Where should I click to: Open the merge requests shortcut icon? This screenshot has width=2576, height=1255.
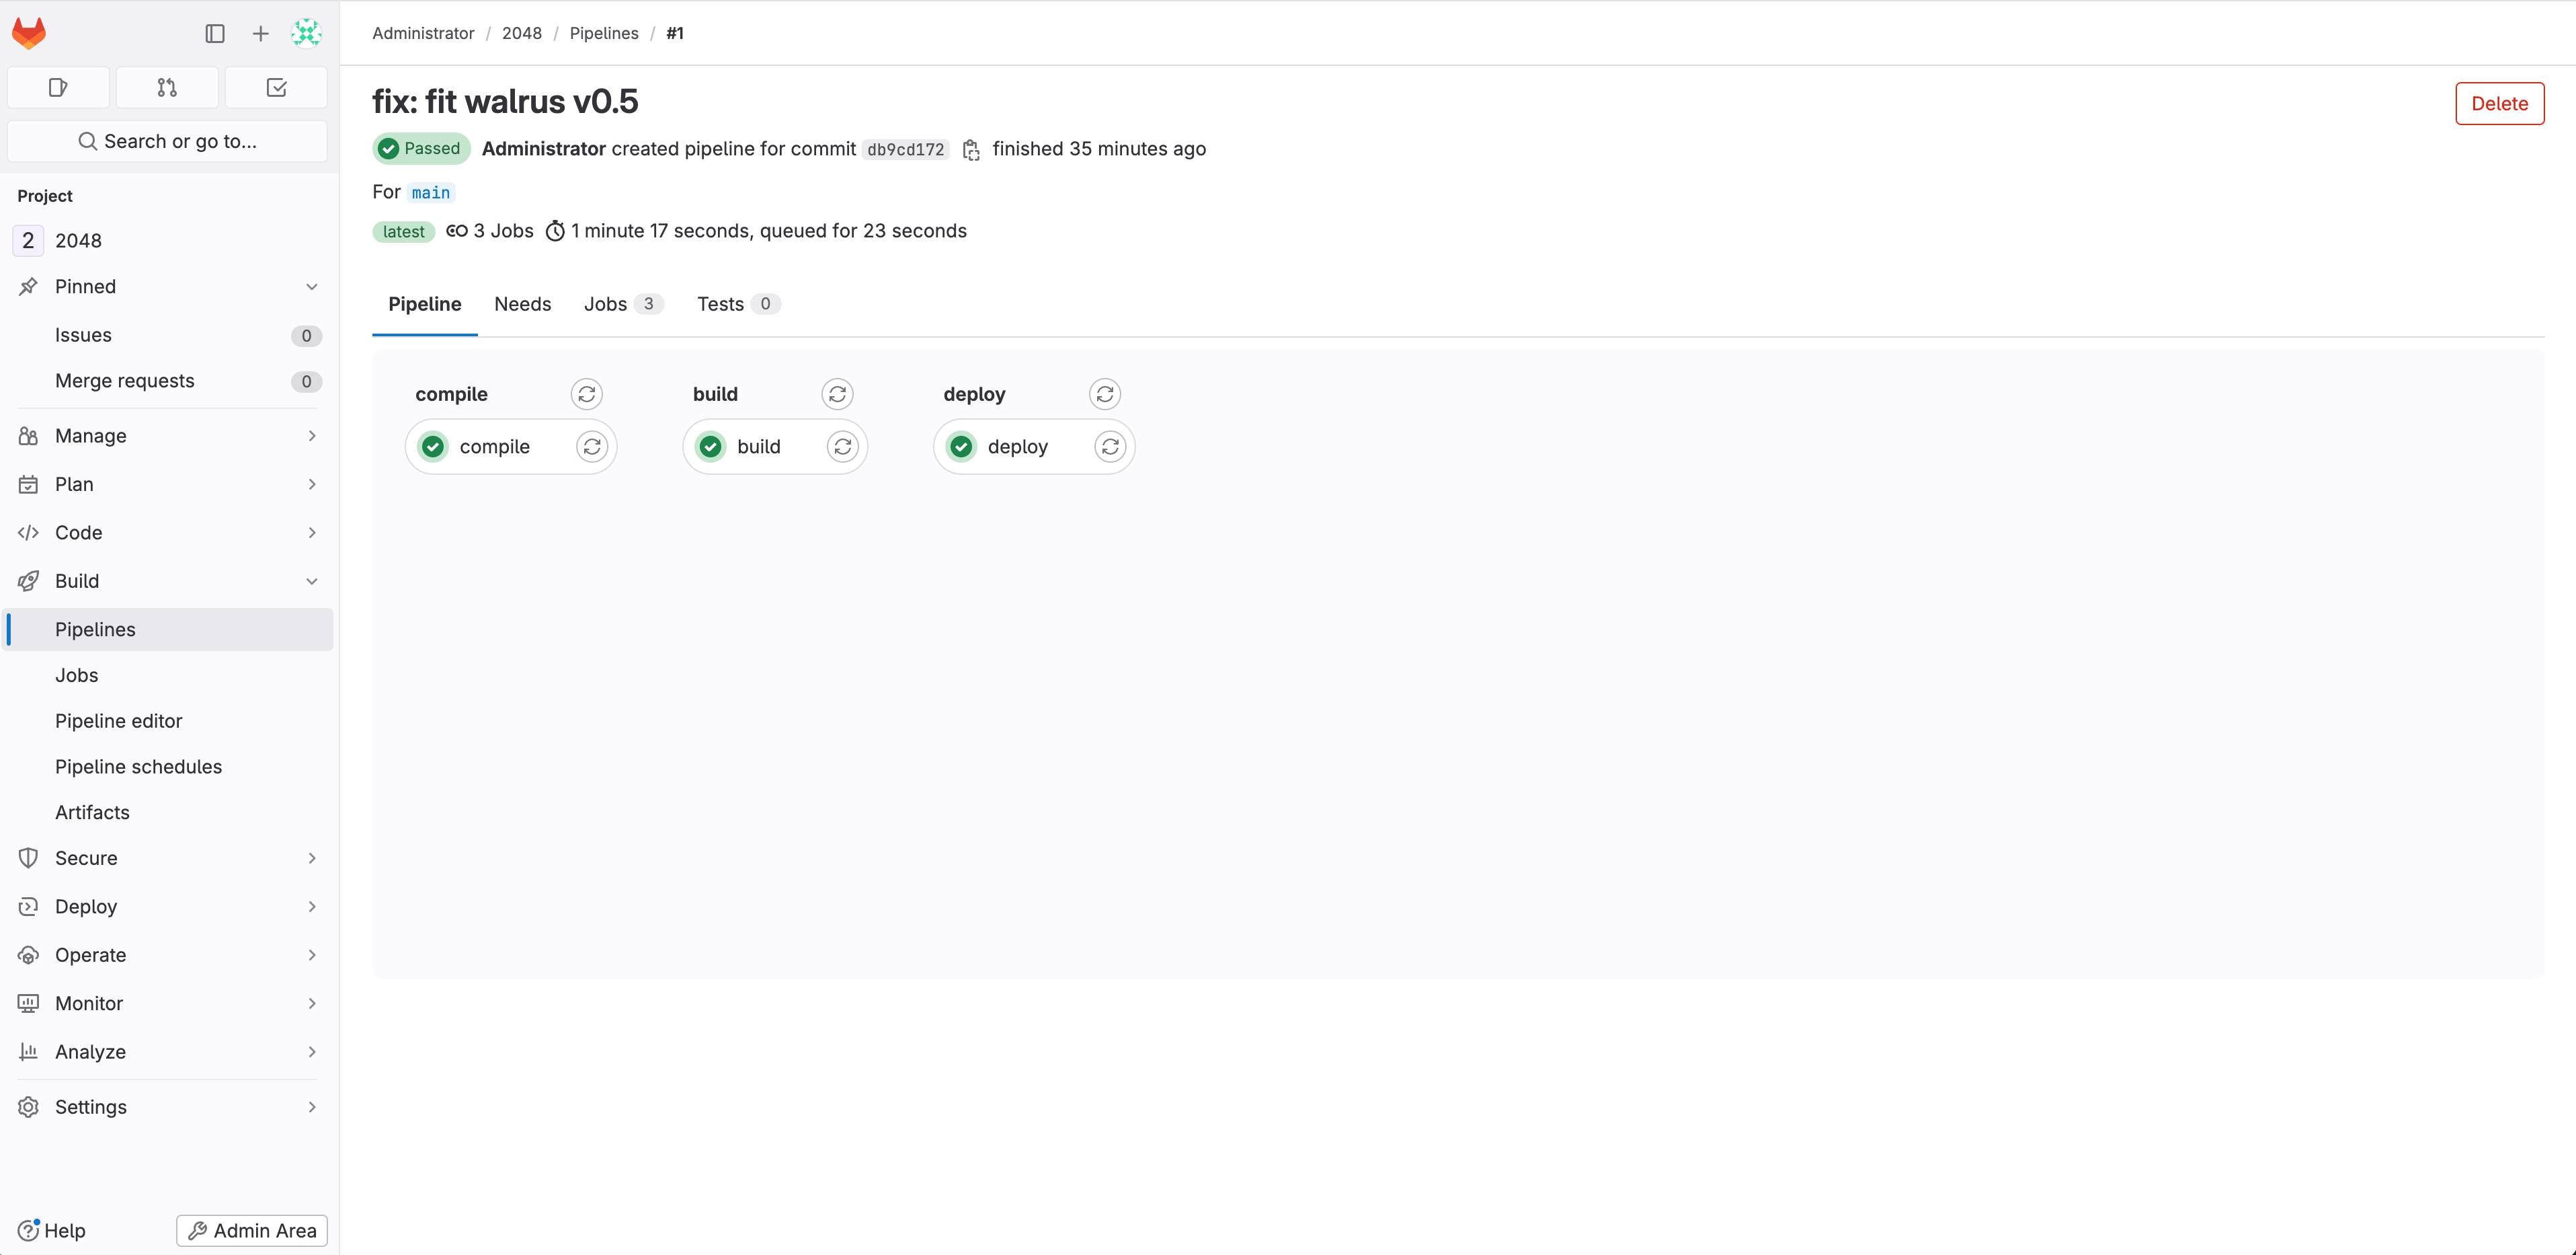pos(167,88)
